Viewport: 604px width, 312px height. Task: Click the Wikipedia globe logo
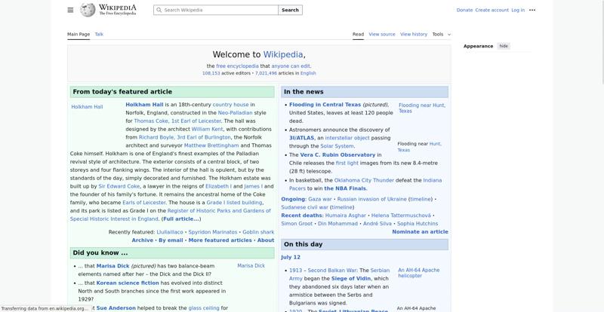pos(88,10)
